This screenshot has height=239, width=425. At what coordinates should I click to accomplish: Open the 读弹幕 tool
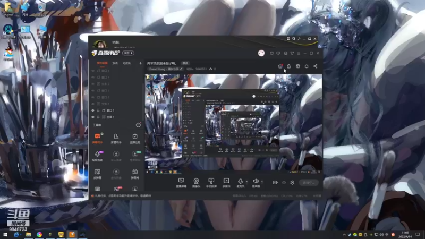(97, 174)
